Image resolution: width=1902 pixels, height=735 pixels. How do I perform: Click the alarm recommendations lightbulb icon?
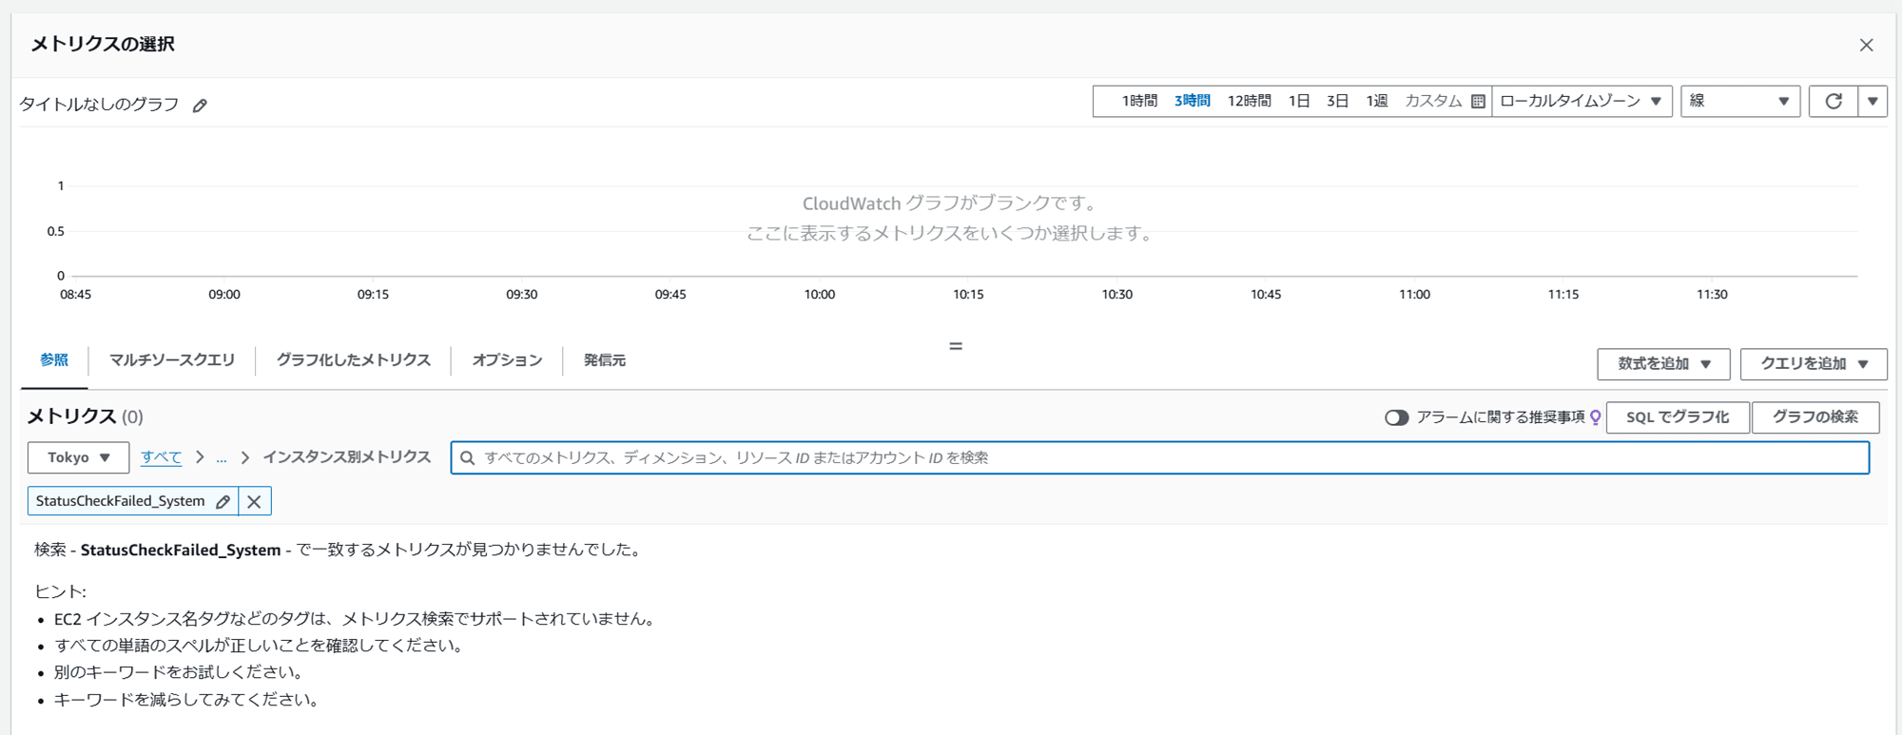click(x=1595, y=417)
